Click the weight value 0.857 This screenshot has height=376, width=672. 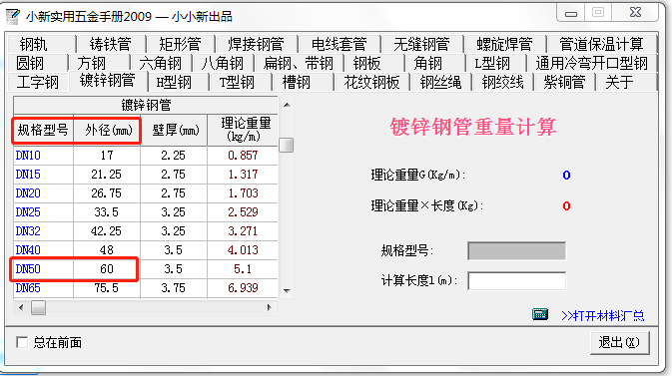(243, 156)
